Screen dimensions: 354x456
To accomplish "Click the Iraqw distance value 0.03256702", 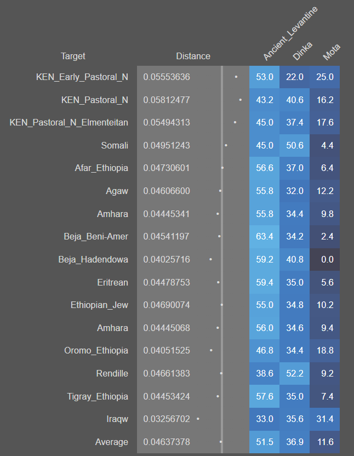I will point(167,419).
